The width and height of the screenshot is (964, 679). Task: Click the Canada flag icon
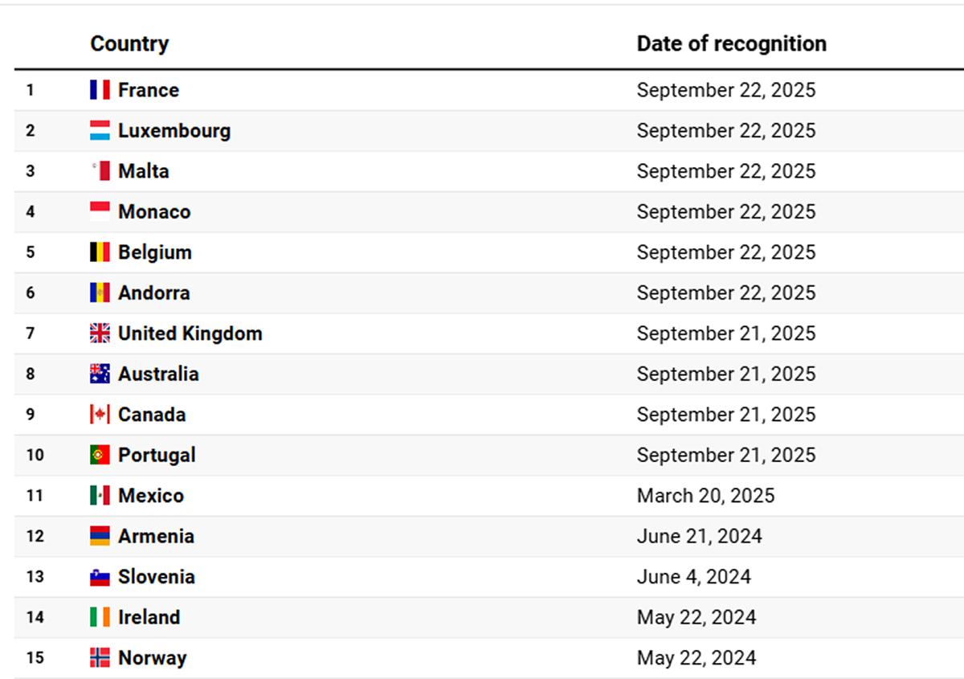click(x=100, y=415)
